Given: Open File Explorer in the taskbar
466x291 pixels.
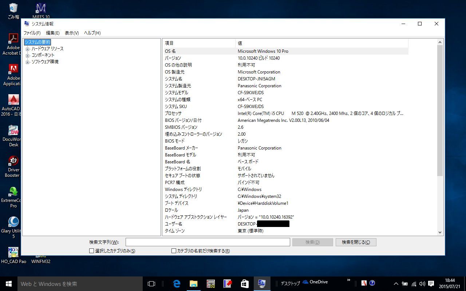Looking at the screenshot, I should click(193, 283).
